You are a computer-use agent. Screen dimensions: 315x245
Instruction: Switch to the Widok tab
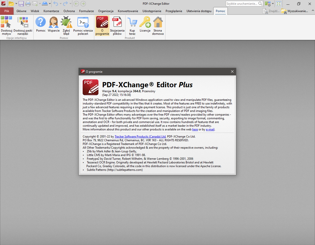[x=35, y=11]
